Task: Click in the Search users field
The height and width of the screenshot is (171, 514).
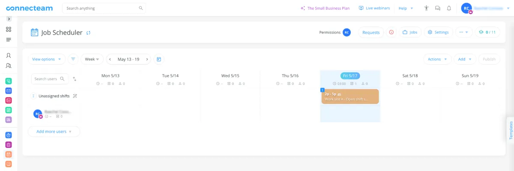Action: click(x=50, y=79)
